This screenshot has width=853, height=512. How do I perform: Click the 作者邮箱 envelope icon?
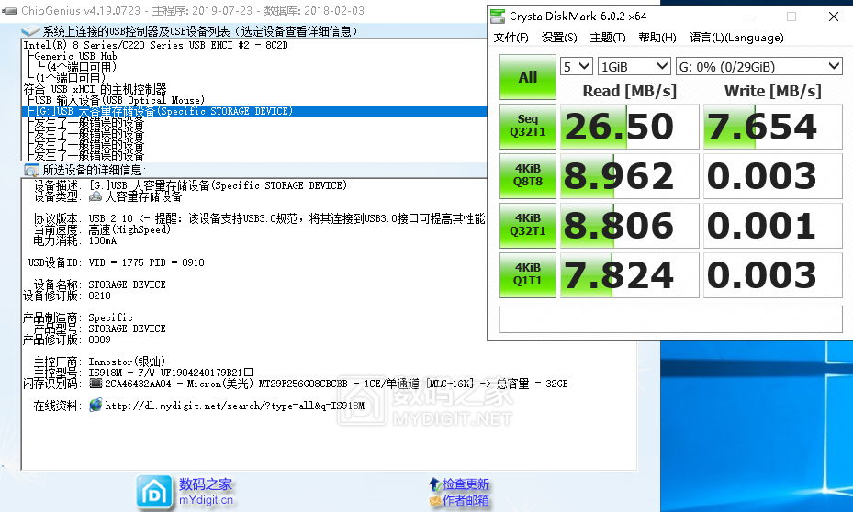434,501
